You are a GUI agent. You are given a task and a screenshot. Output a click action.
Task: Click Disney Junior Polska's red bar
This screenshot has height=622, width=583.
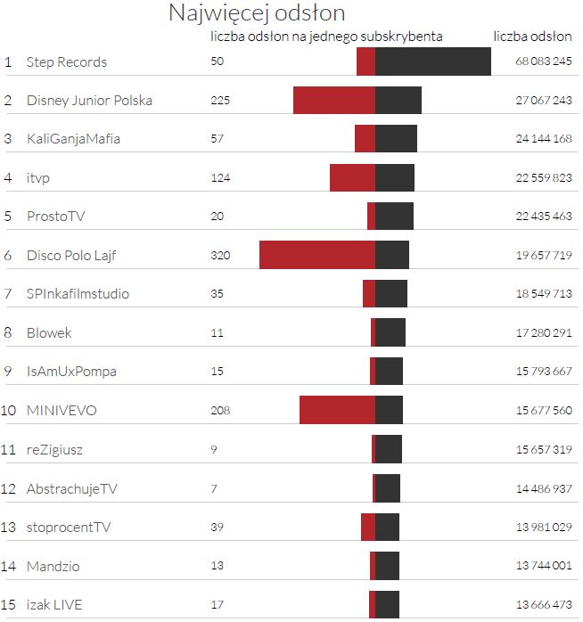333,100
